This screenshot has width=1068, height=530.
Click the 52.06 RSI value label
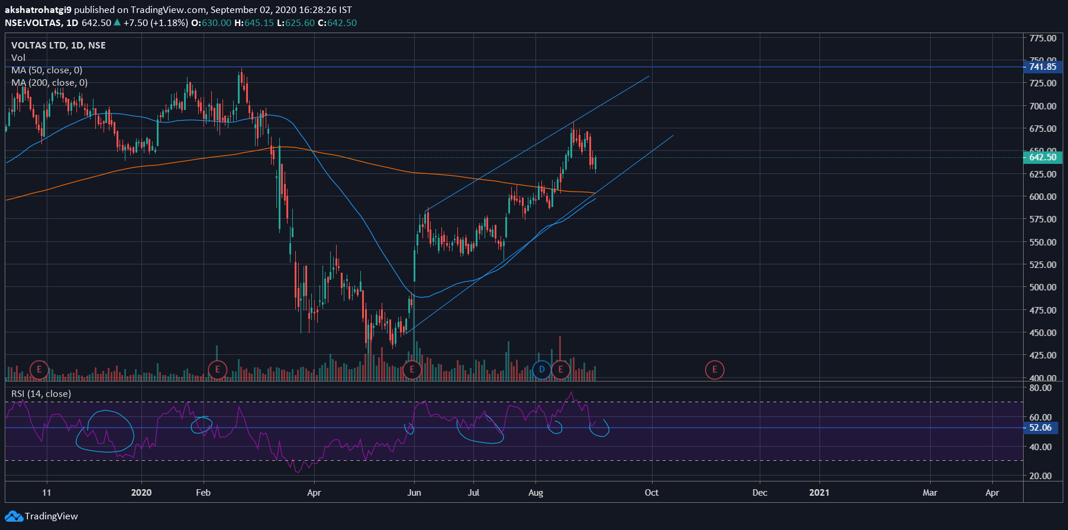[1040, 428]
